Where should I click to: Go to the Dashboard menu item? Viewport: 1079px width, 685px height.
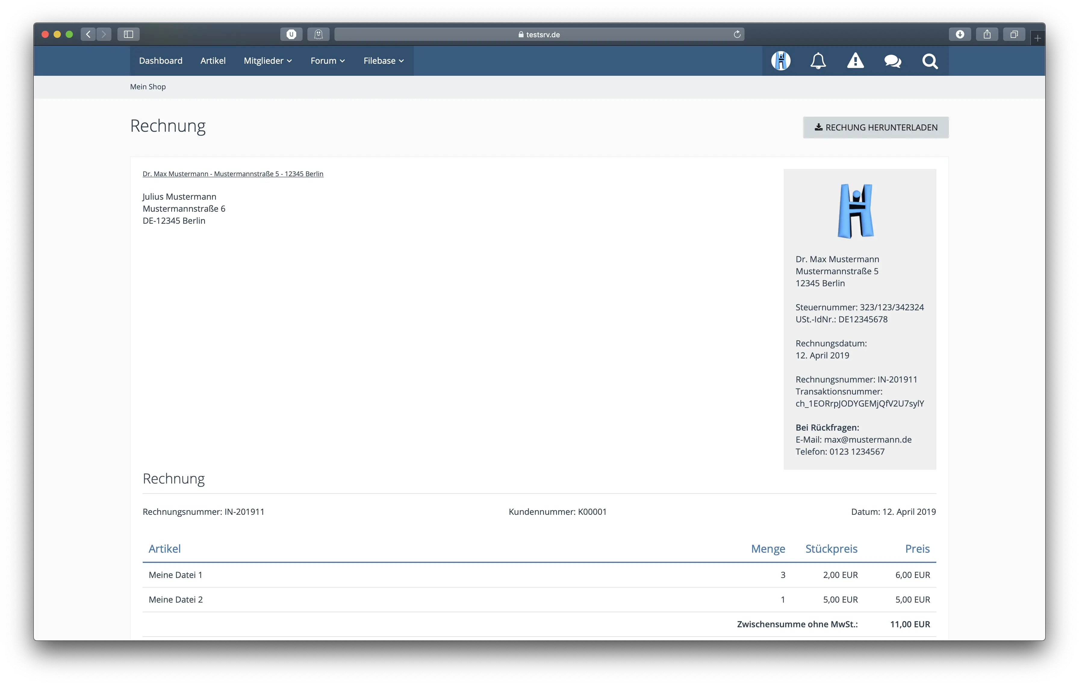[x=160, y=61]
